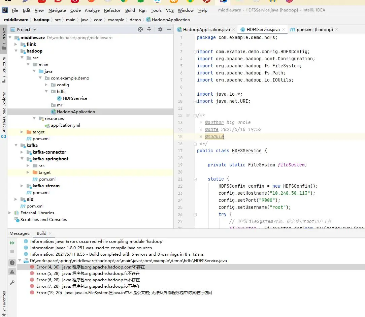The height and width of the screenshot is (317, 365).
Task: Open build settings wrench icon
Action: point(12,283)
